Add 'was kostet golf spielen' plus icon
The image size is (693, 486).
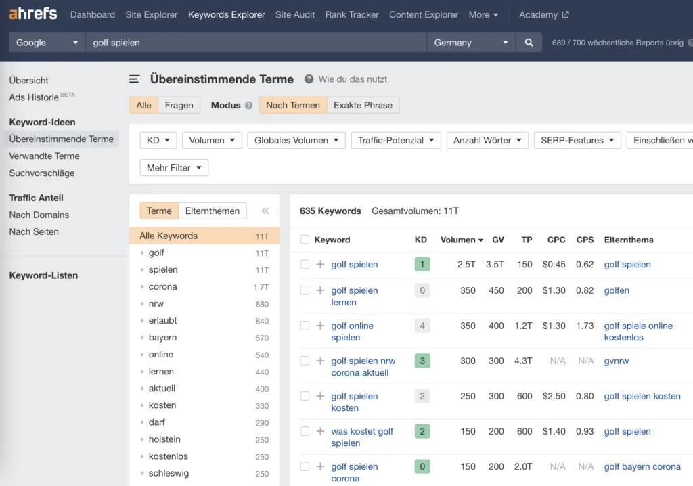coord(320,431)
